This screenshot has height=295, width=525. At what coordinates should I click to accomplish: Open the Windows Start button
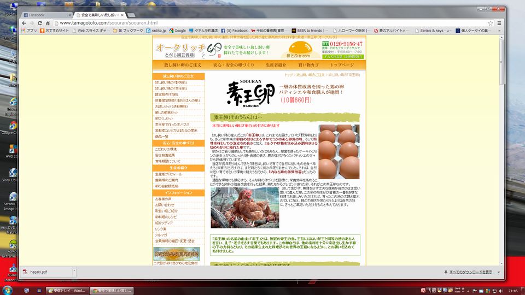pyautogui.click(x=7, y=290)
